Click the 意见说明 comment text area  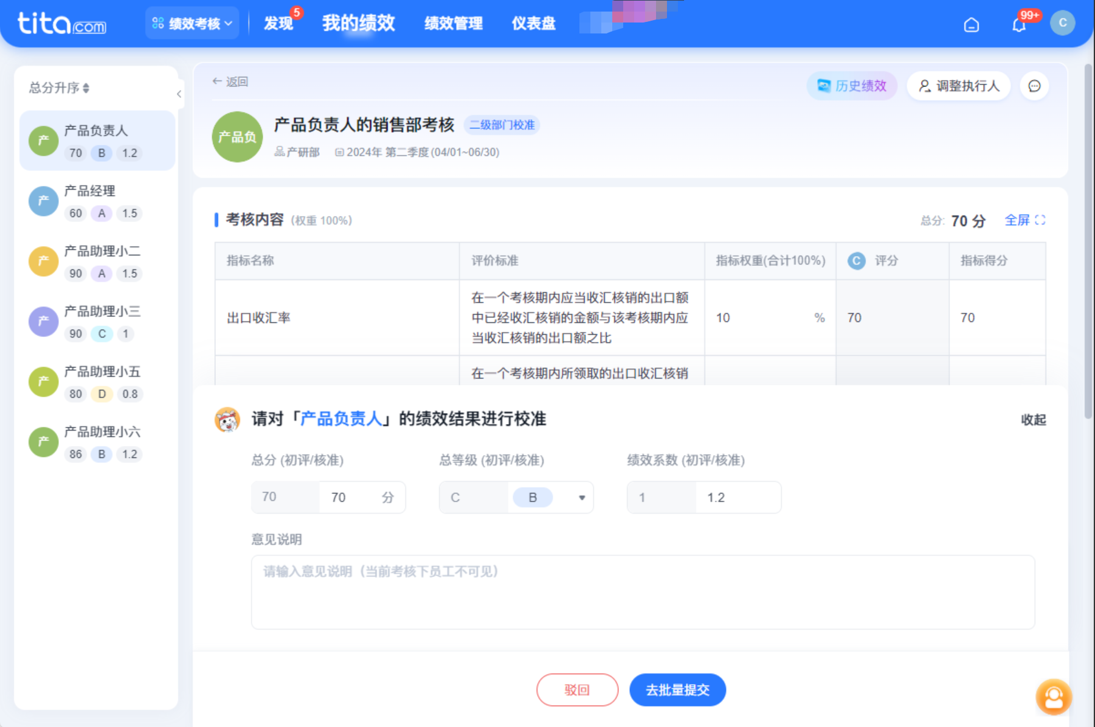click(x=643, y=592)
